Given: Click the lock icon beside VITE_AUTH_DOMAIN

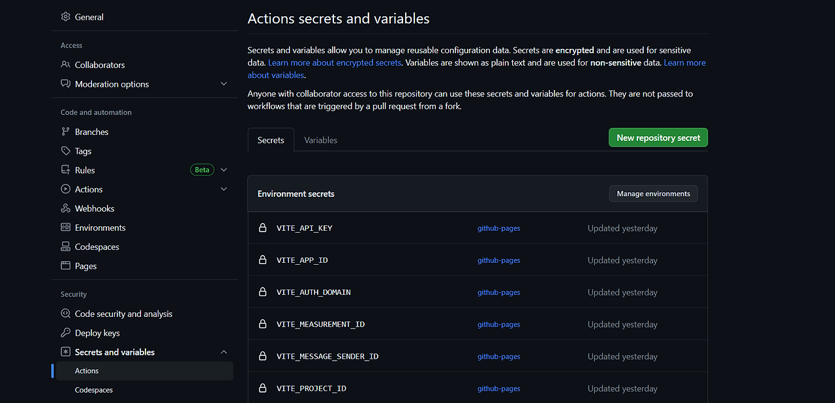Looking at the screenshot, I should point(262,292).
